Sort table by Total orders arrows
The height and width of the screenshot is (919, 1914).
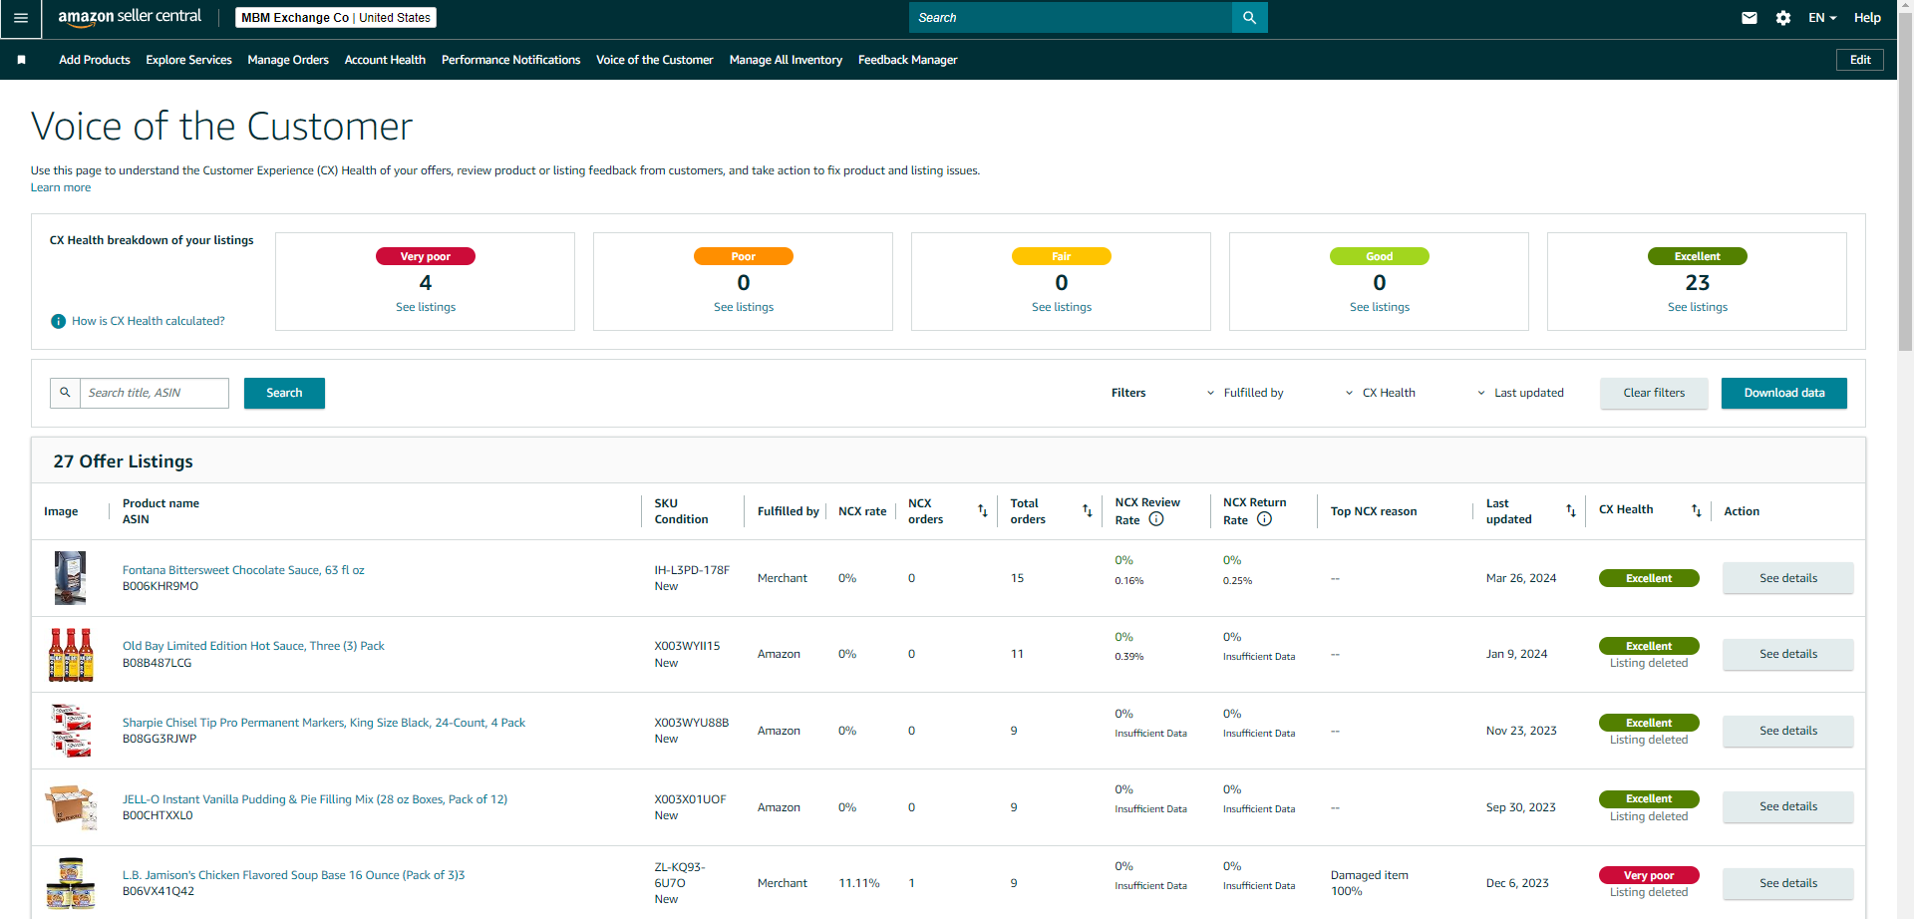point(1088,511)
